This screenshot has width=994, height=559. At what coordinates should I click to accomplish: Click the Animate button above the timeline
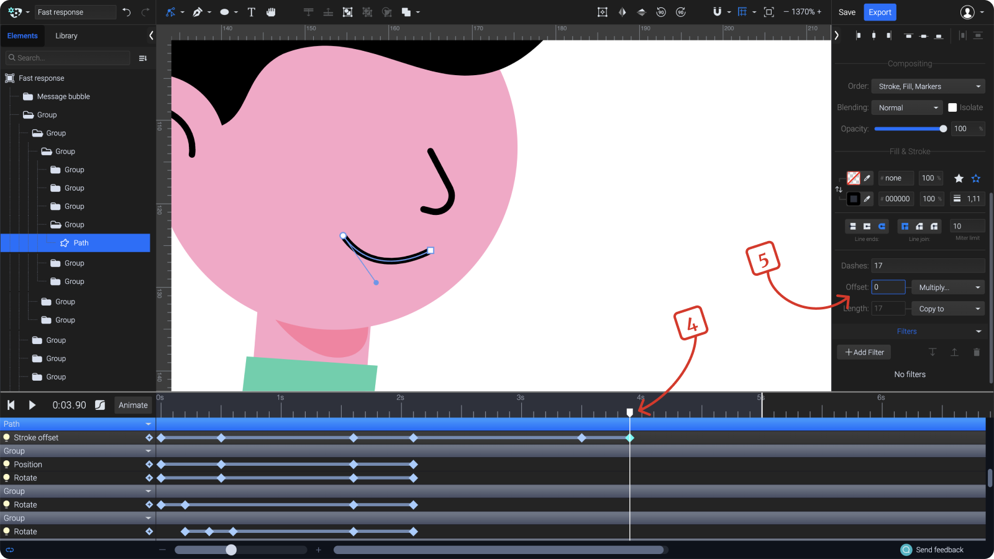point(133,405)
